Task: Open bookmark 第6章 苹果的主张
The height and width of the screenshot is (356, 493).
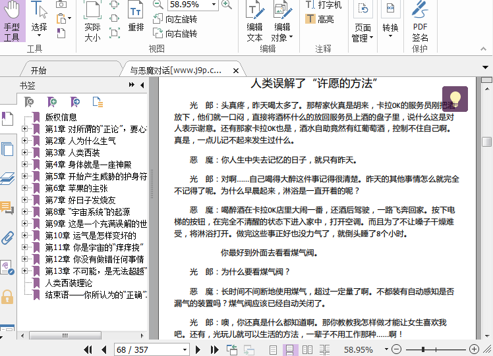Action: (x=76, y=188)
